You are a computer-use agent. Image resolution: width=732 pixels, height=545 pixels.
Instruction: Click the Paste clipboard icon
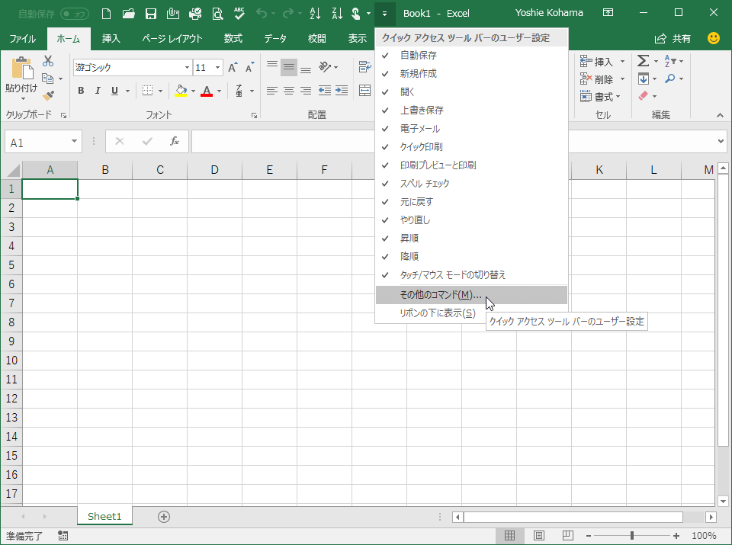point(21,69)
